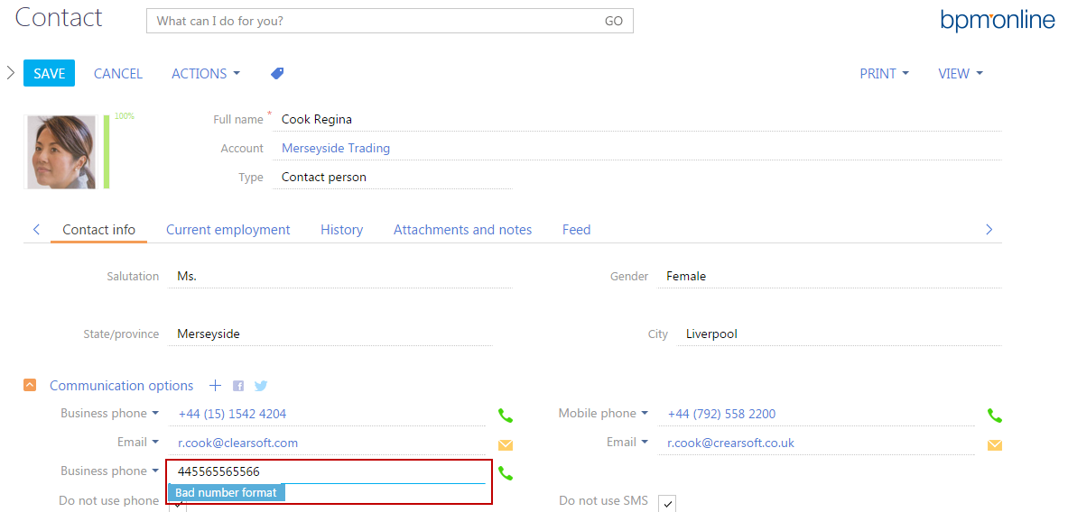Viewport: 1068px width, 512px height.
Task: Click the Facebook icon in Communication options
Action: click(x=238, y=386)
